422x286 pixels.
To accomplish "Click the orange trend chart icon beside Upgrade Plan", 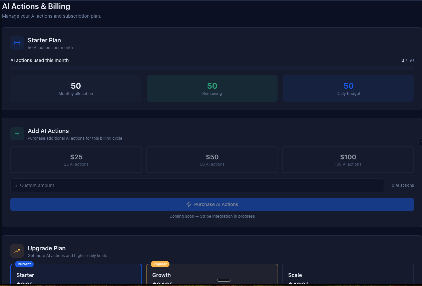I will pyautogui.click(x=17, y=251).
